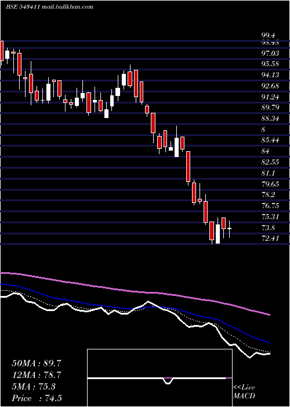Click the BSE 543411 chart title
The image size is (290, 407).
(x=23, y=7)
